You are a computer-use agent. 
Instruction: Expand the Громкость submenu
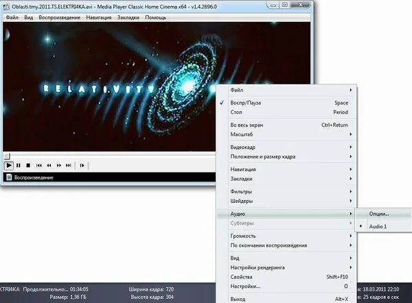(286, 236)
